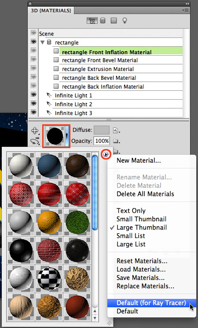198x328 pixels.
Task: Choose Default (for Ray Tracer) menu item
Action: [152, 303]
